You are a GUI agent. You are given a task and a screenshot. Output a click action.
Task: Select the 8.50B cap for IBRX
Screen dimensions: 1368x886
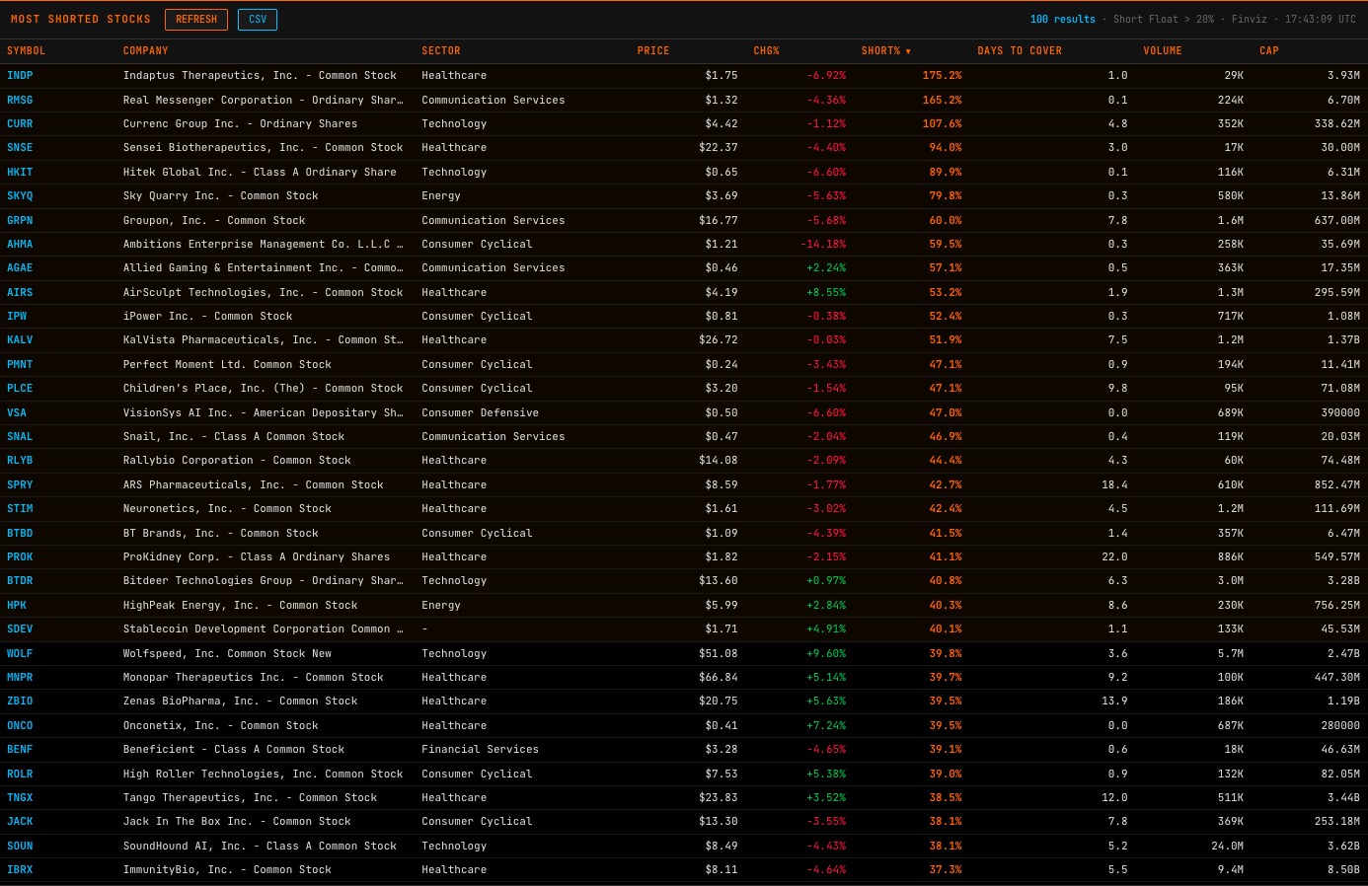1343,870
